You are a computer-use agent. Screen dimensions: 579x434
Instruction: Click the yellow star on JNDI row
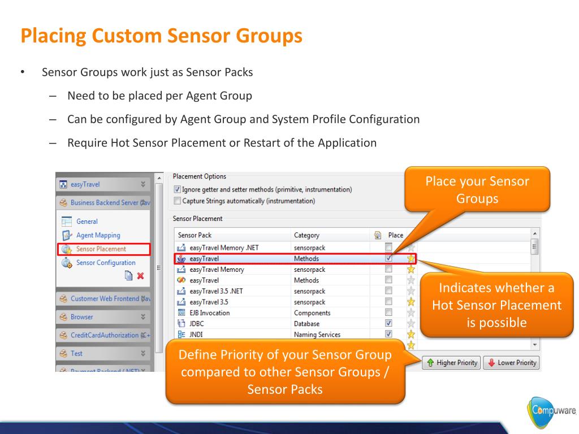(x=411, y=335)
